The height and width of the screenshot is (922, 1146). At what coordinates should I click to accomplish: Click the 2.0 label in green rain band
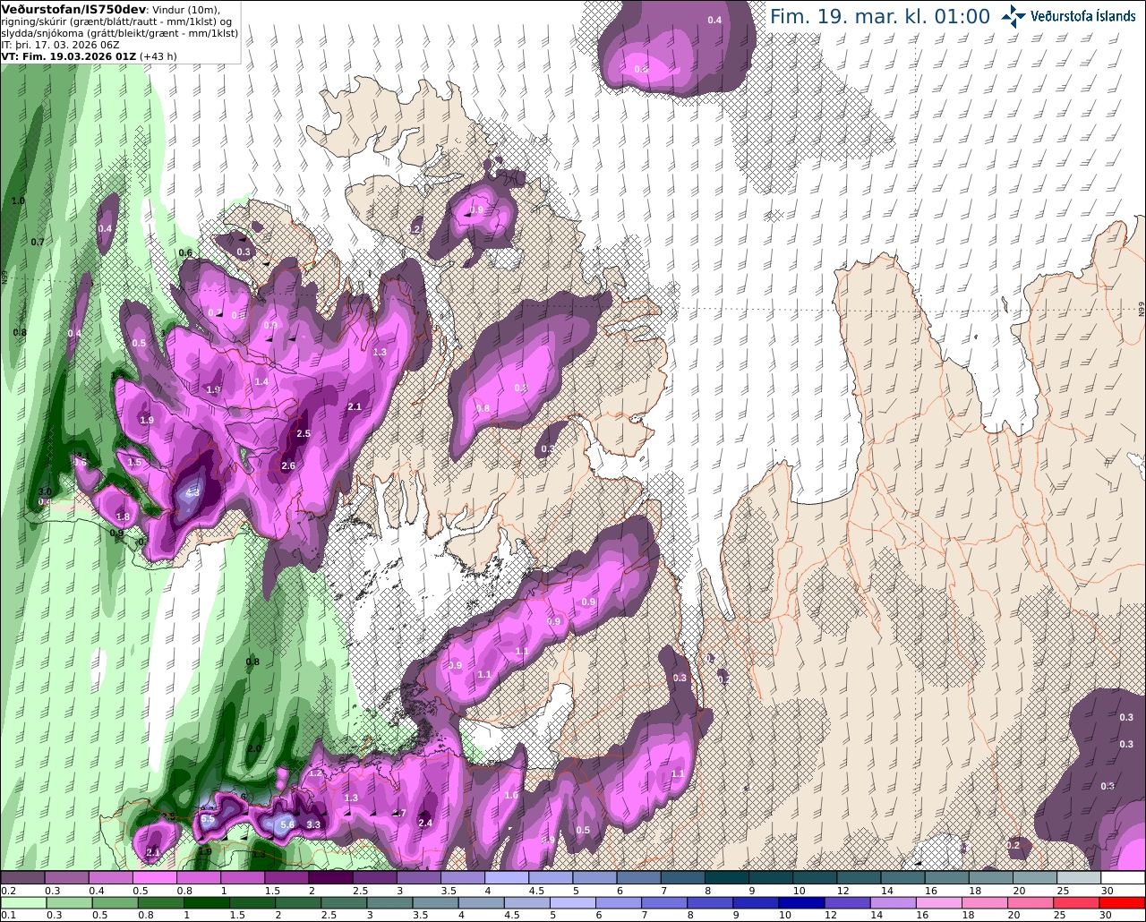click(x=253, y=748)
